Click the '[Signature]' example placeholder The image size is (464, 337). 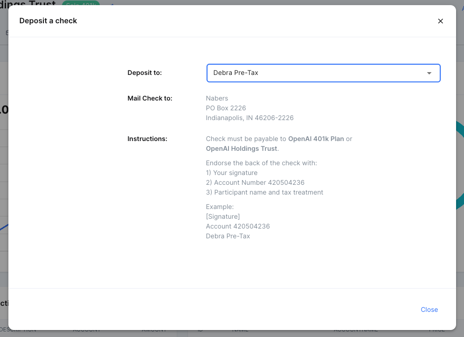[223, 216]
